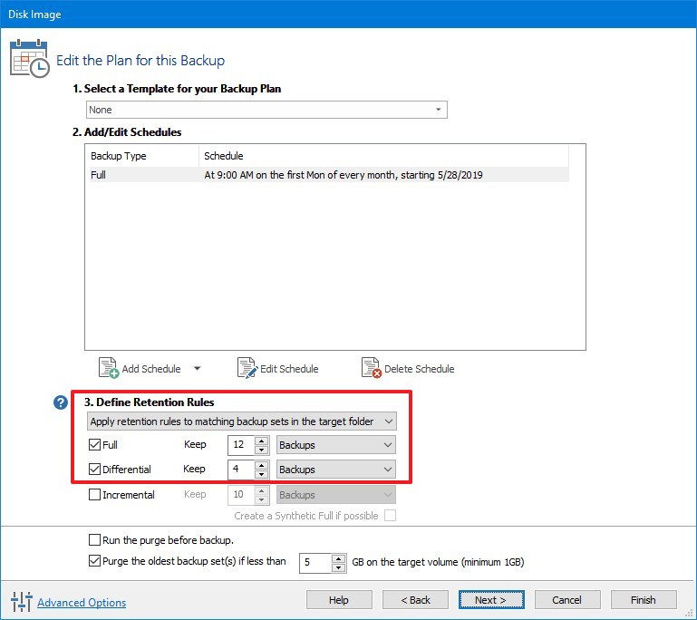The image size is (697, 620).
Task: Open Differential row Backups unit dropdown
Action: (x=335, y=470)
